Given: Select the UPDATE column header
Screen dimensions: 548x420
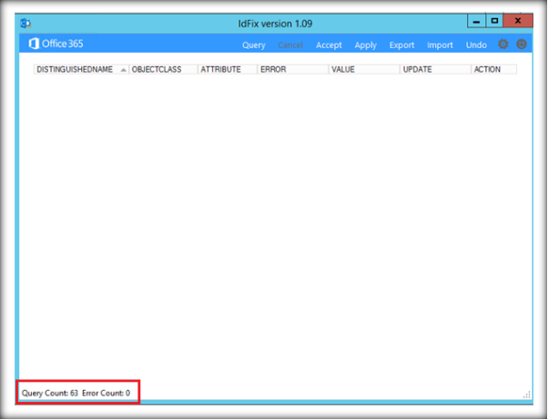Looking at the screenshot, I should (435, 69).
